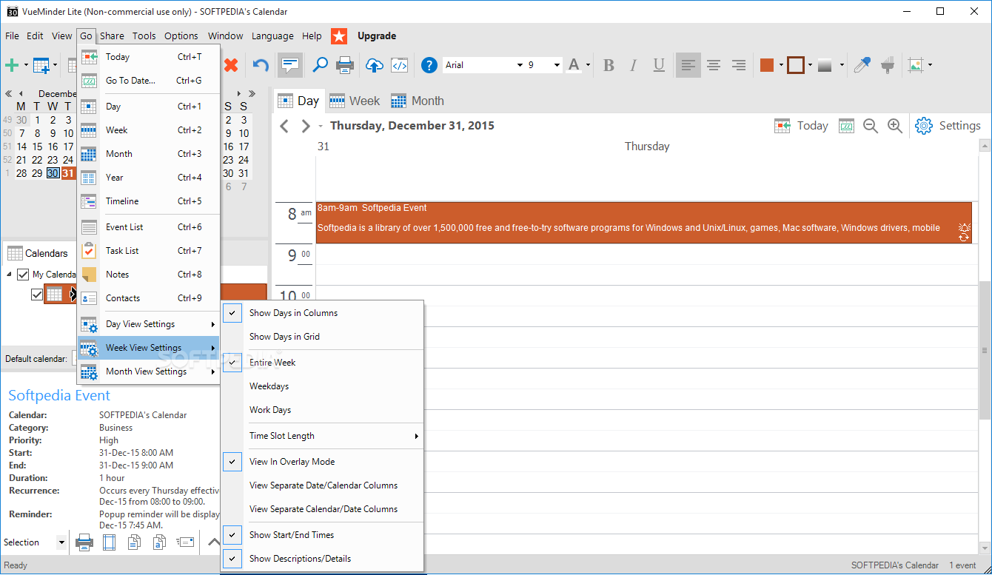
Task: Click the Today button in the day view header
Action: tap(801, 126)
